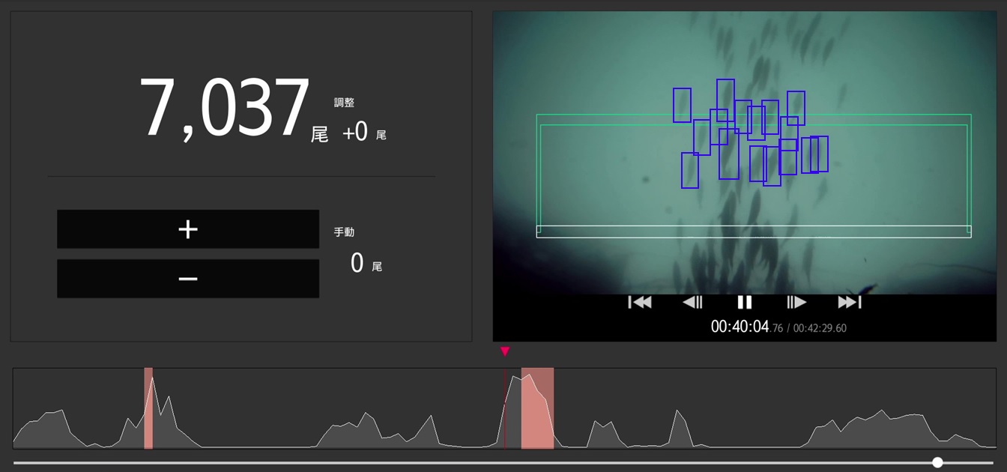
Task: Select the wide red highlighted timeline region
Action: click(537, 408)
